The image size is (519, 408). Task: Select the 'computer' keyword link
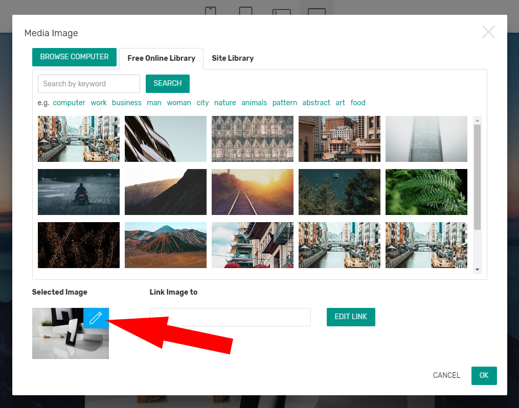click(x=69, y=103)
